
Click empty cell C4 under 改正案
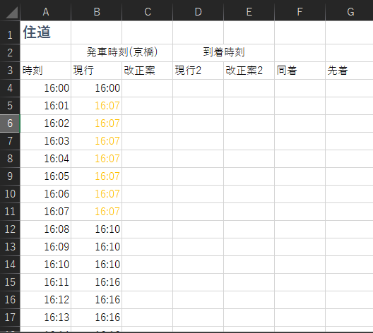[148, 88]
